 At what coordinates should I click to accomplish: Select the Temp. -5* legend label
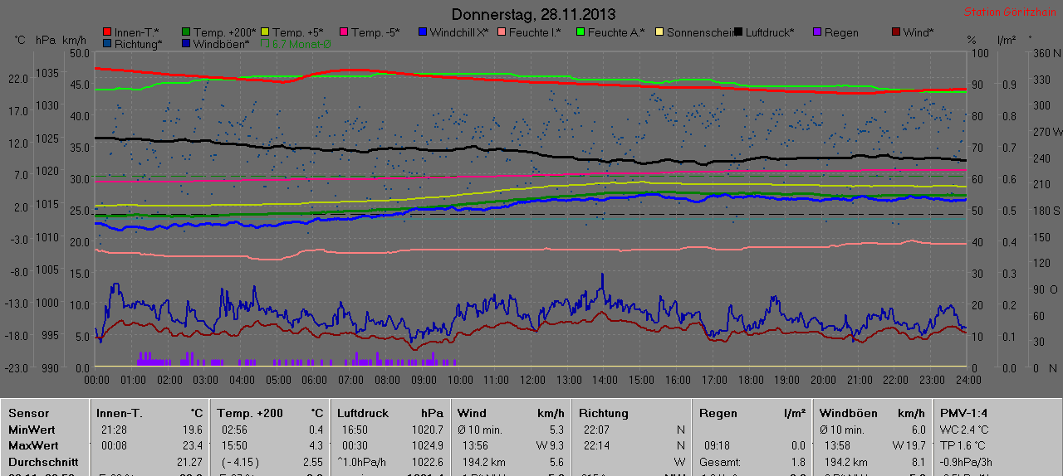coord(375,32)
